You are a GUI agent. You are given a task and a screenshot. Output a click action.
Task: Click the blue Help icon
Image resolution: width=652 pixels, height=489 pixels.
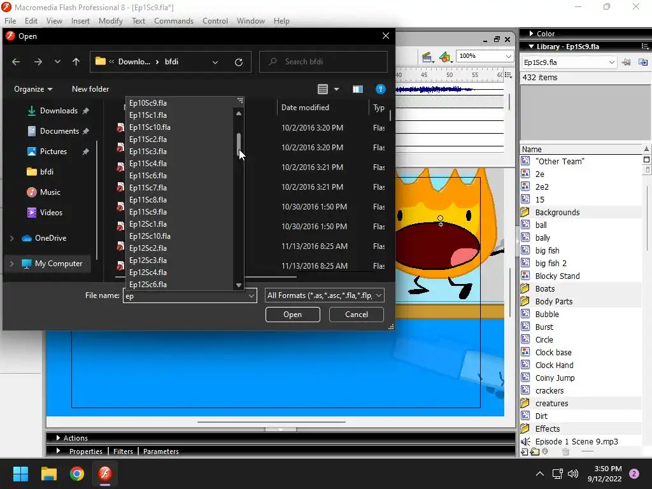click(381, 89)
